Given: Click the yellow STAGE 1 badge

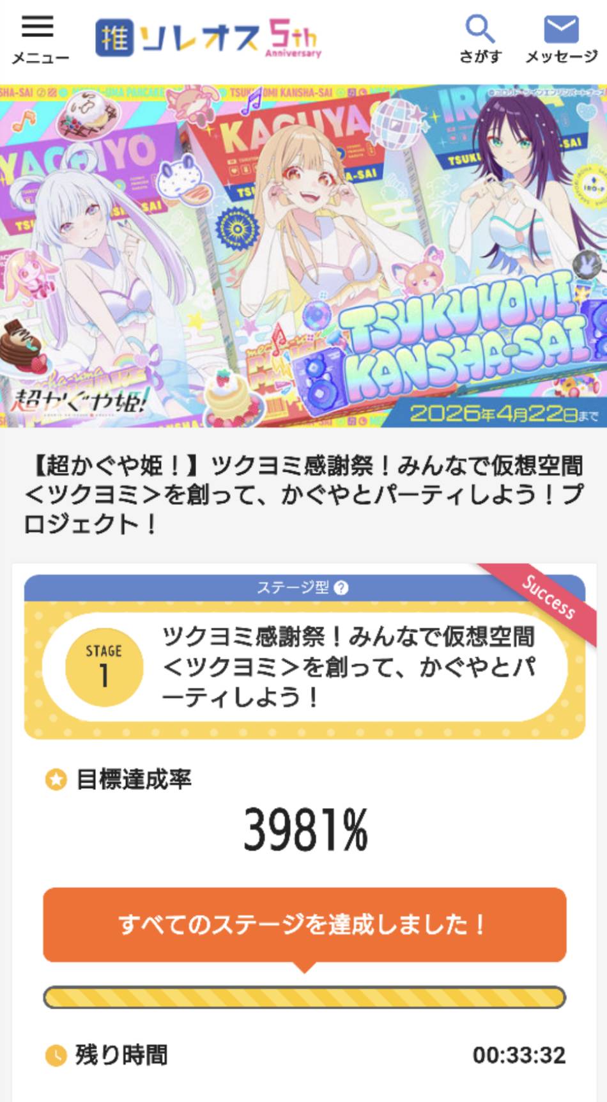Looking at the screenshot, I should coord(104,667).
